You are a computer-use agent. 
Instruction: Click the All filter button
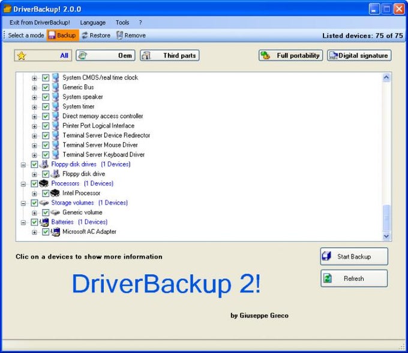(43, 55)
